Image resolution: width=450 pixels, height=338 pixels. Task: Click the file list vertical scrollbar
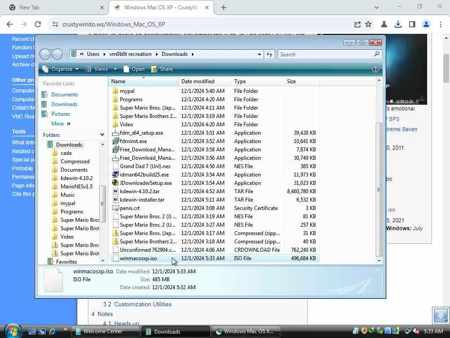point(379,190)
